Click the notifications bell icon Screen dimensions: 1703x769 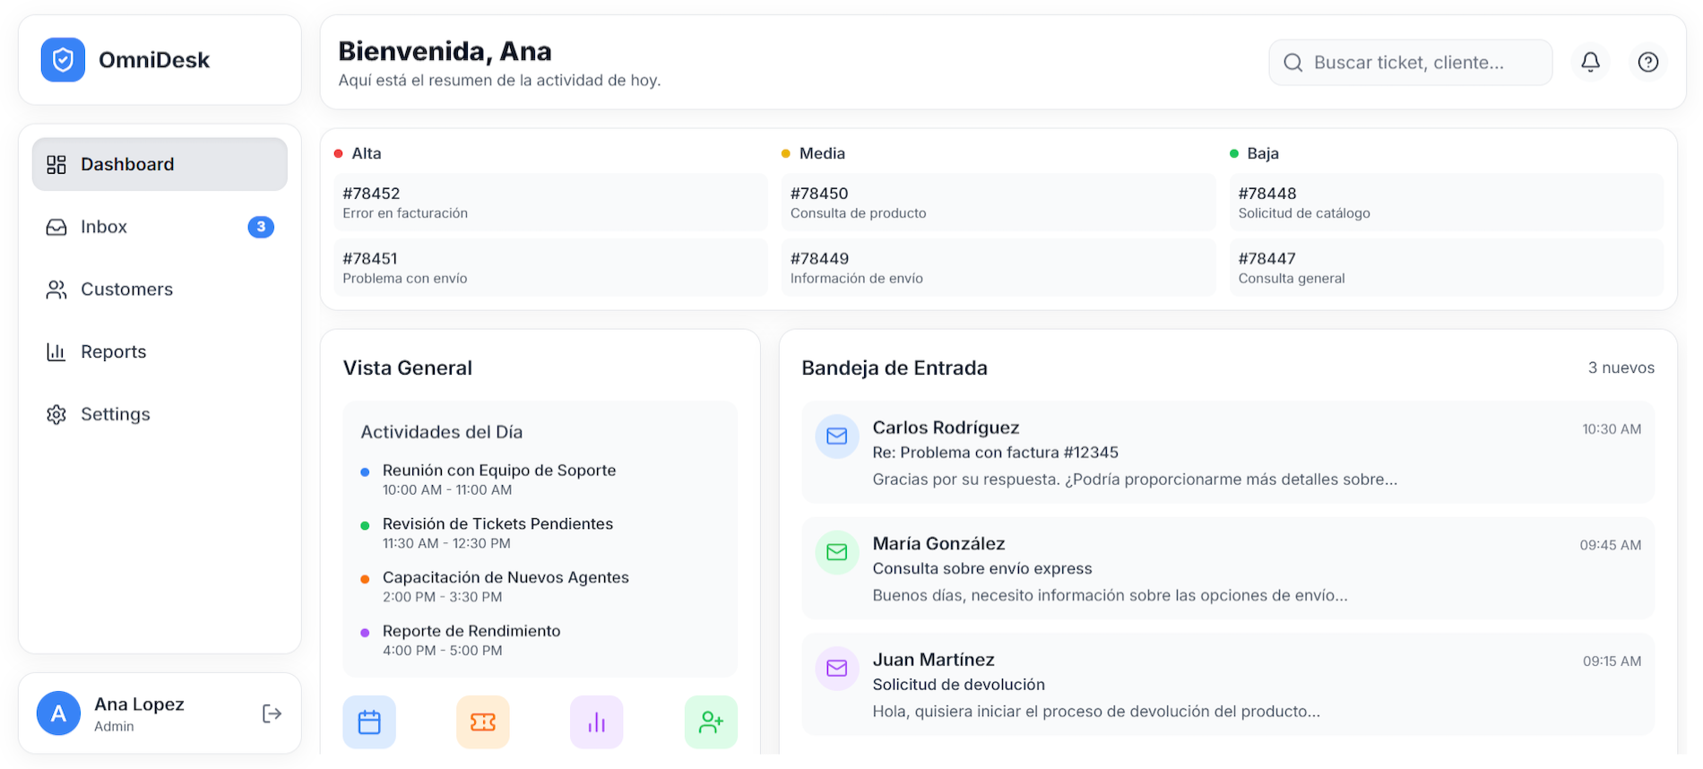coord(1590,62)
